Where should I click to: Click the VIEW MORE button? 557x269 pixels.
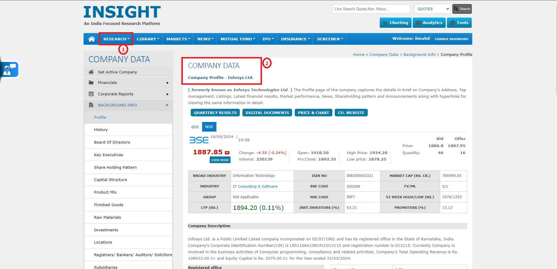[220, 160]
